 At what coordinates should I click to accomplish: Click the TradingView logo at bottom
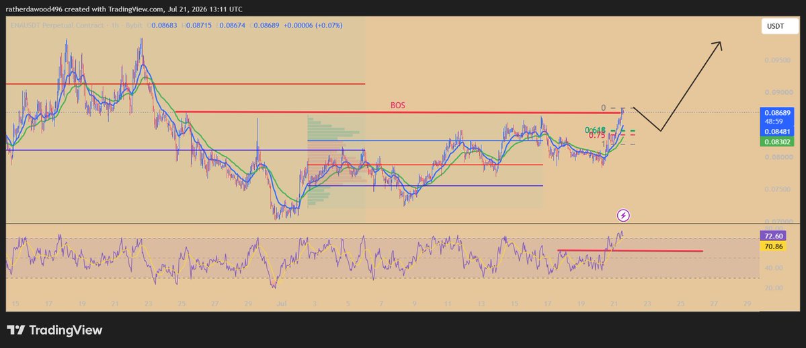(x=54, y=330)
